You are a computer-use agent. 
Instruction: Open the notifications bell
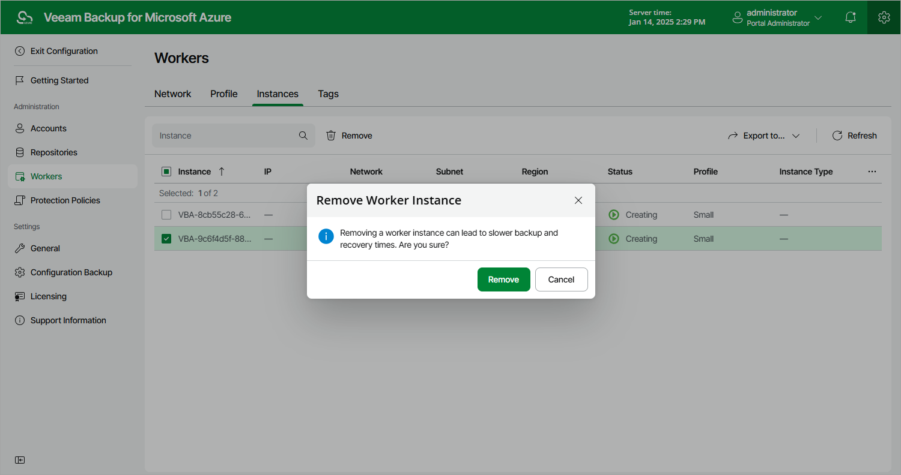pos(851,17)
